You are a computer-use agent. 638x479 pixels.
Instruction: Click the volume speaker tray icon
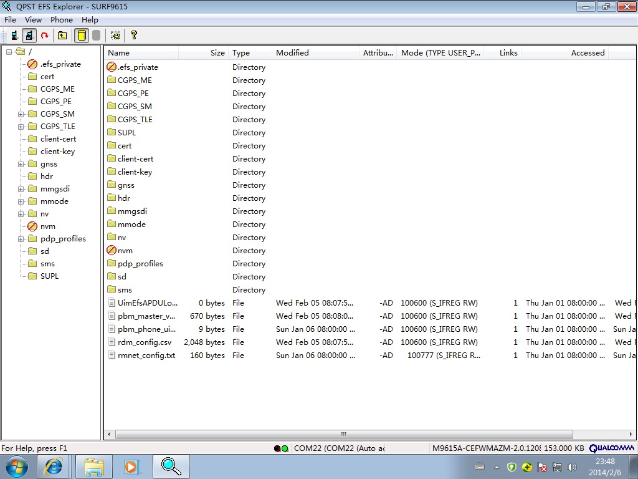point(572,467)
